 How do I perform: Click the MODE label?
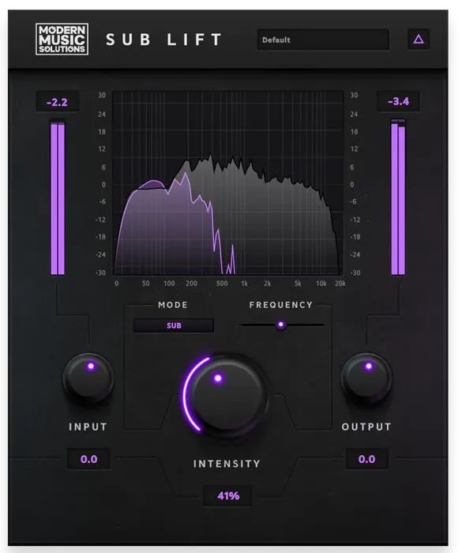tap(173, 305)
